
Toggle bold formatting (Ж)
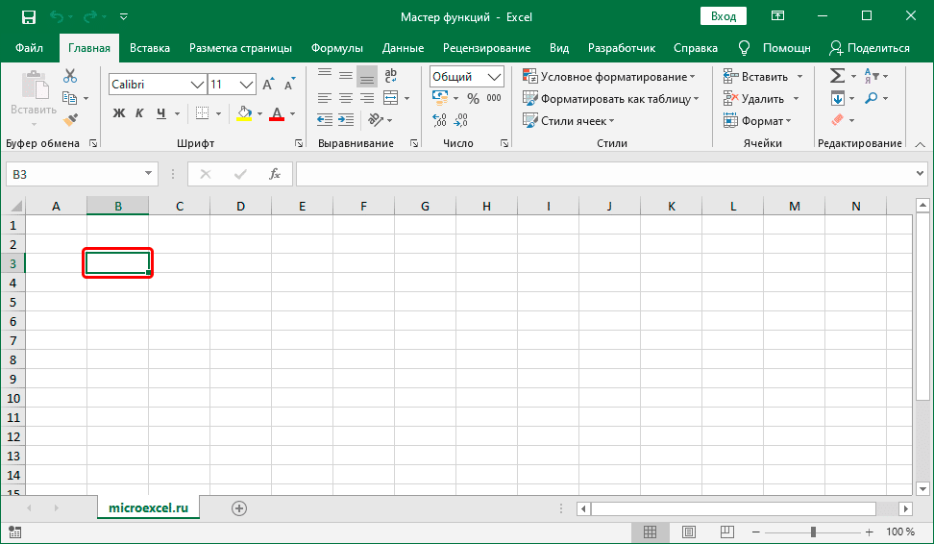[119, 113]
